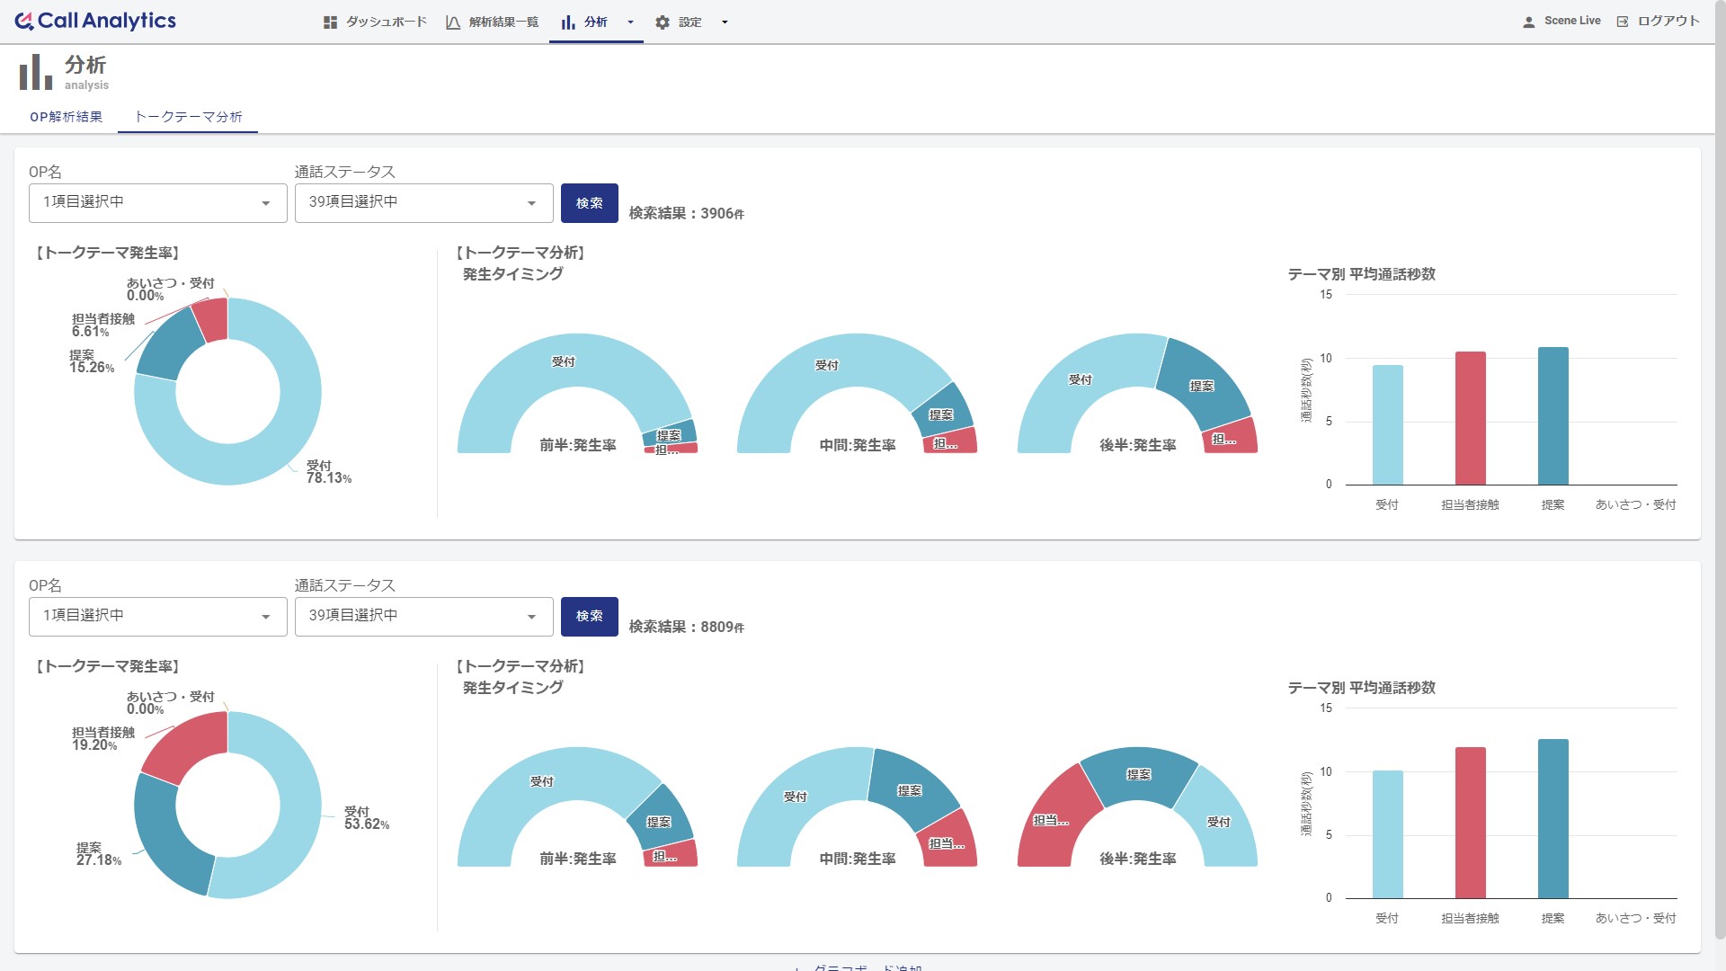The width and height of the screenshot is (1726, 971).
Task: Click the 検索結果：3906件 text
Action: (686, 214)
